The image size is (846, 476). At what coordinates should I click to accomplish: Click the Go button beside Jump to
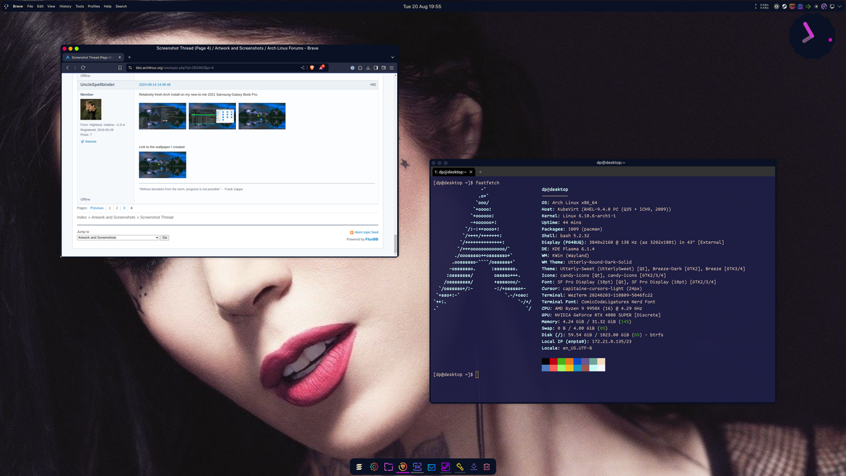[165, 237]
